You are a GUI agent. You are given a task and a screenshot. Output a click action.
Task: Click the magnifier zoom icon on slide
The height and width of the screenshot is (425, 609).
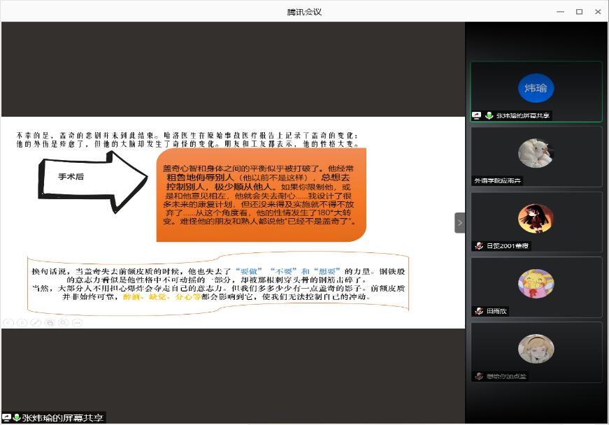click(63, 322)
